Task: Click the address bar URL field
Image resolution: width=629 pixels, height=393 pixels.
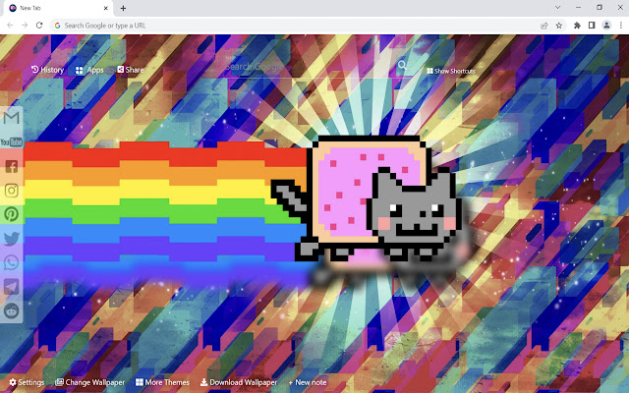Action: click(x=297, y=26)
